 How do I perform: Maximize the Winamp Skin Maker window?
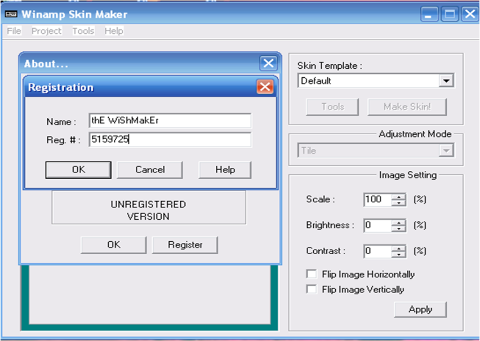(450, 14)
